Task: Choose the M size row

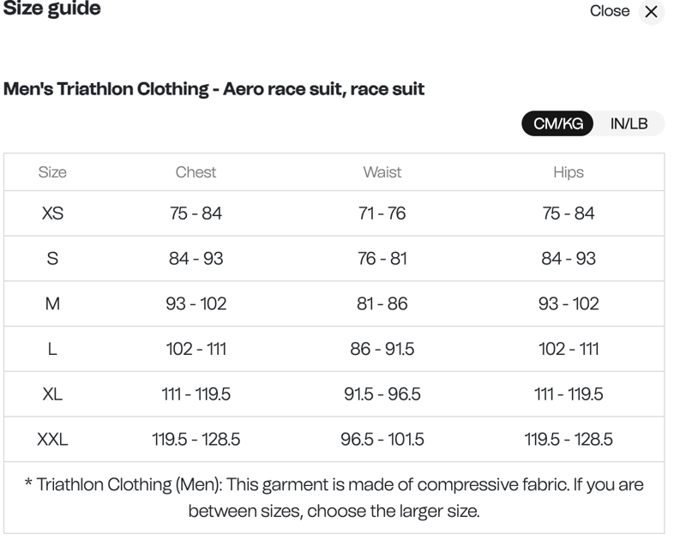Action: click(54, 303)
